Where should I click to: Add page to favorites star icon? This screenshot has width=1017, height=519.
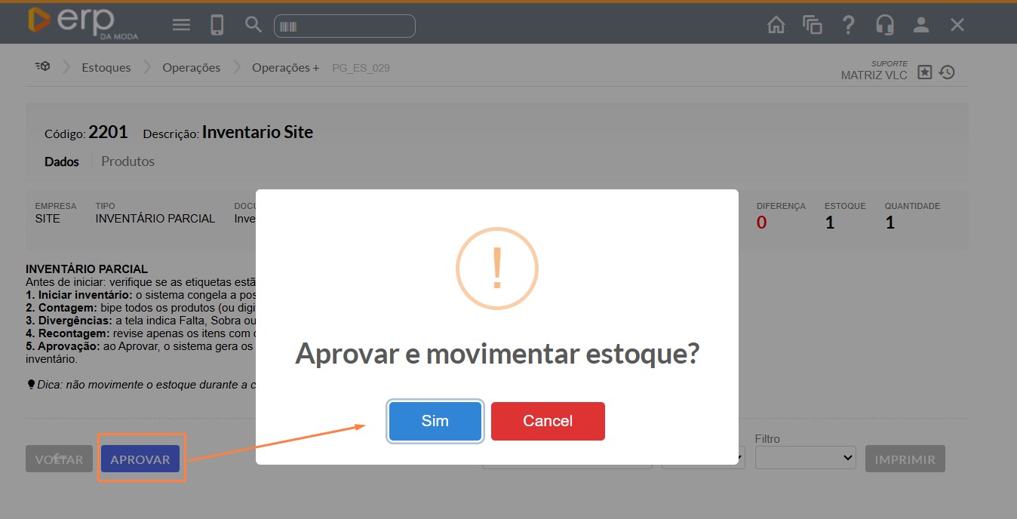click(925, 72)
